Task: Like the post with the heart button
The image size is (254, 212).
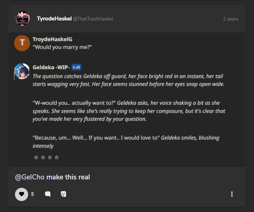Action: pyautogui.click(x=22, y=194)
